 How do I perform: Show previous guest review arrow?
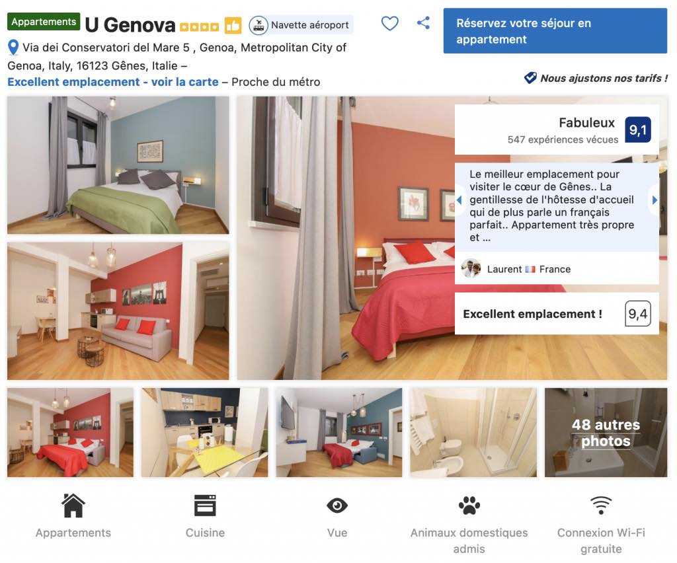click(459, 200)
